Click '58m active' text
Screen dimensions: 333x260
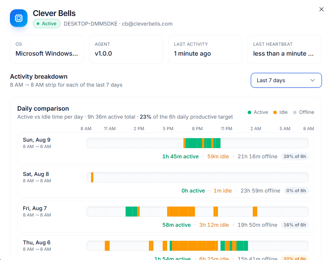click(176, 225)
